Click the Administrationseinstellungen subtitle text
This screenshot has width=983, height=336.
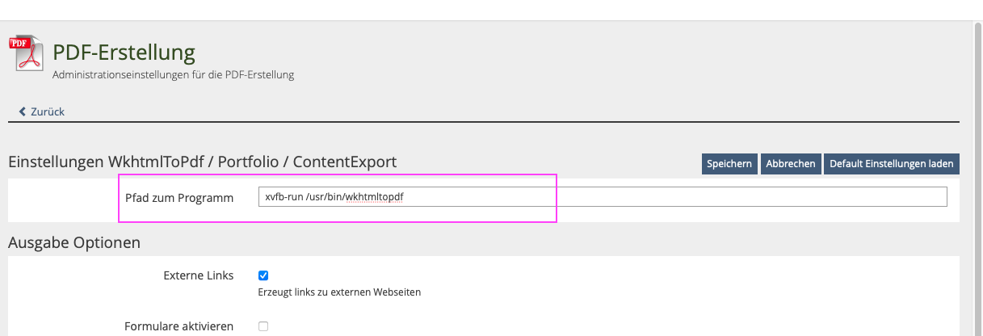(x=173, y=75)
